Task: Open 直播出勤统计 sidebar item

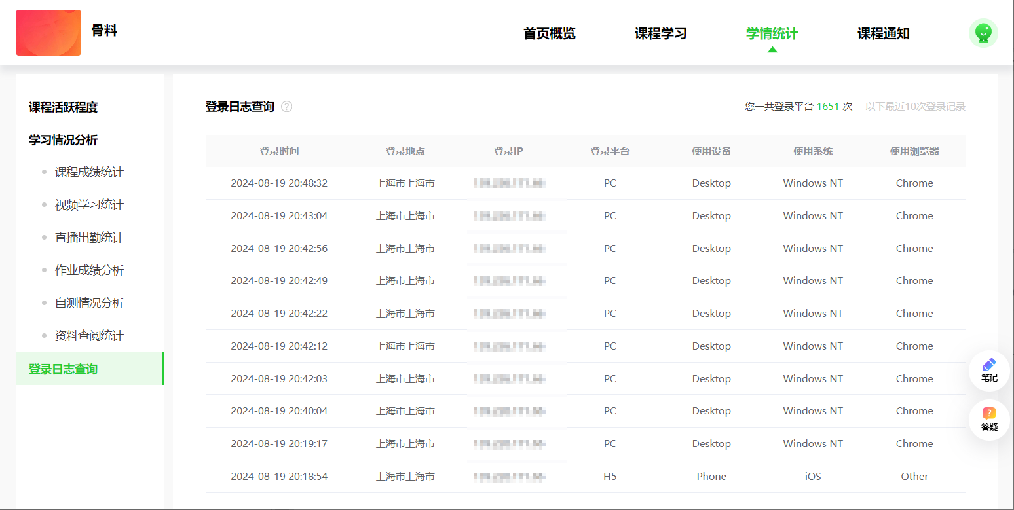Action: click(89, 238)
